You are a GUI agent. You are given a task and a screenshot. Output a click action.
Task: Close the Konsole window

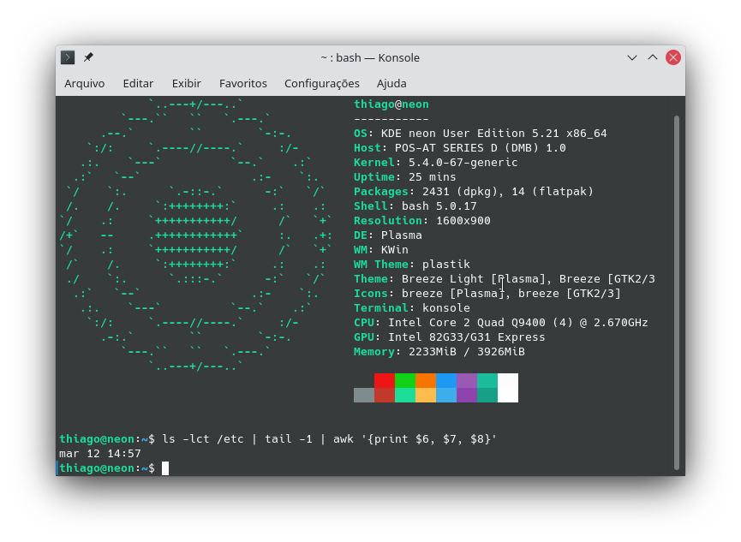click(673, 57)
